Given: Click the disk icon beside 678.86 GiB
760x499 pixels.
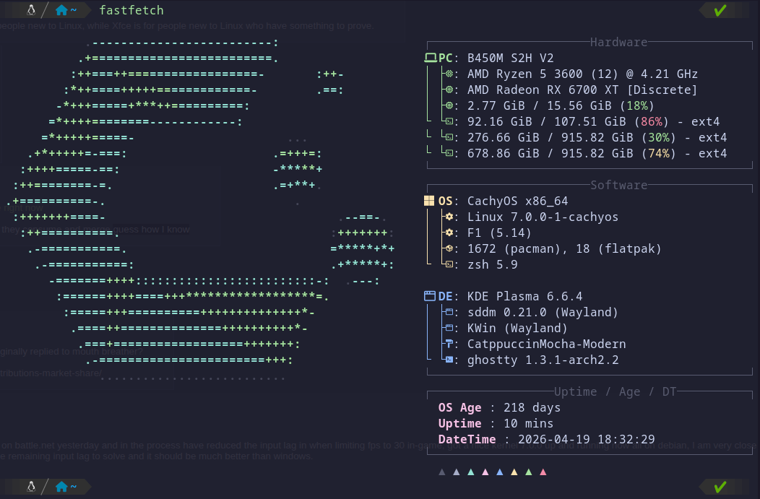Looking at the screenshot, I should 449,154.
